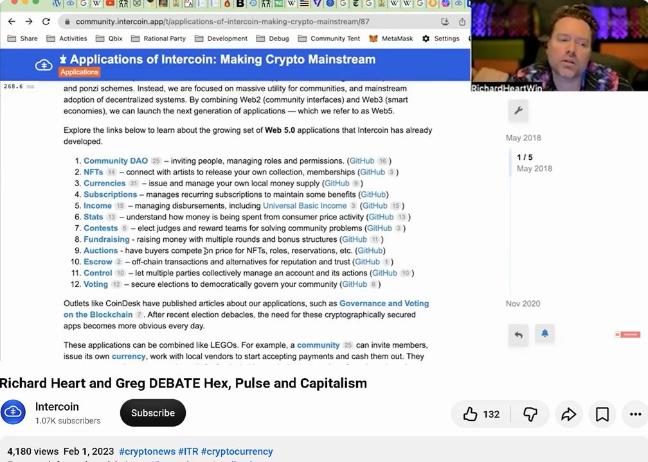Click the Intercoin channel name
Viewport: 648px width, 462px height.
(57, 407)
